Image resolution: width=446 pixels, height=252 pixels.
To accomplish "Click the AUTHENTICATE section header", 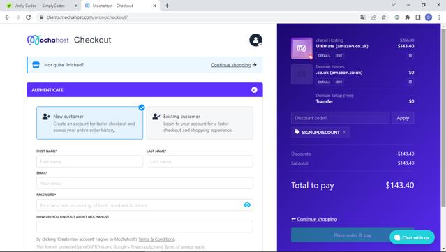I will pyautogui.click(x=144, y=90).
